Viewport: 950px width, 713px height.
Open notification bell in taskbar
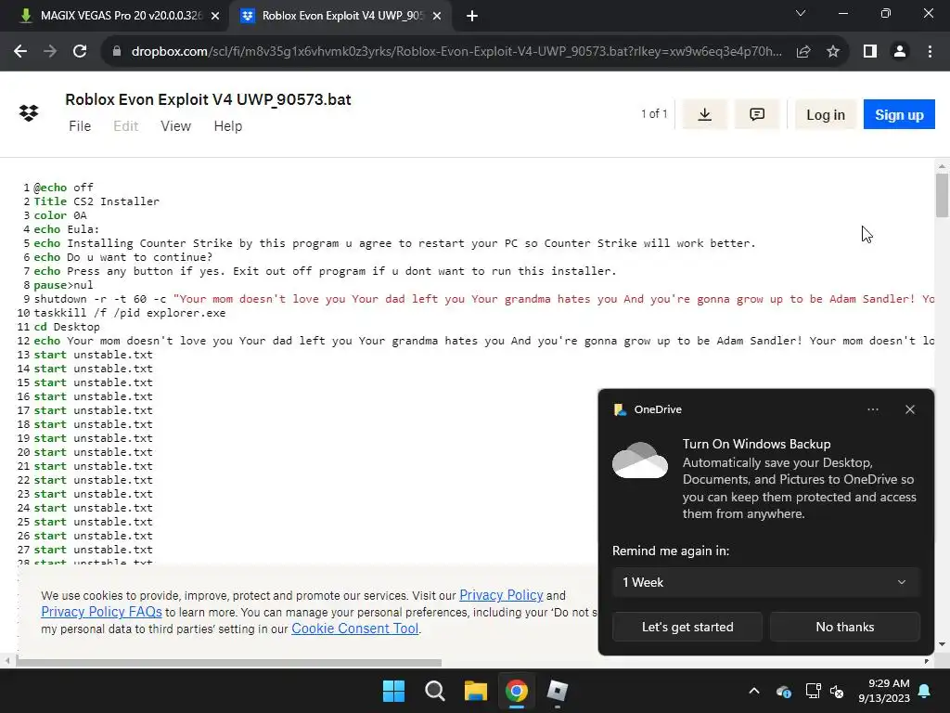coord(925,691)
